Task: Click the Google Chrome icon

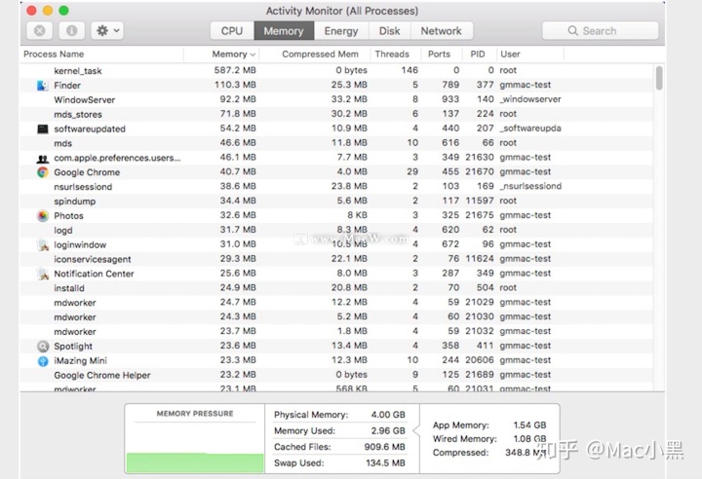Action: [43, 172]
